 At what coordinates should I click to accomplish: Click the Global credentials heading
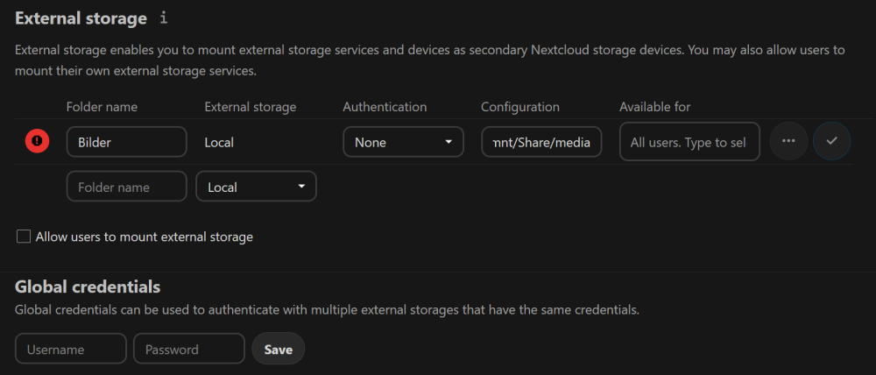88,287
